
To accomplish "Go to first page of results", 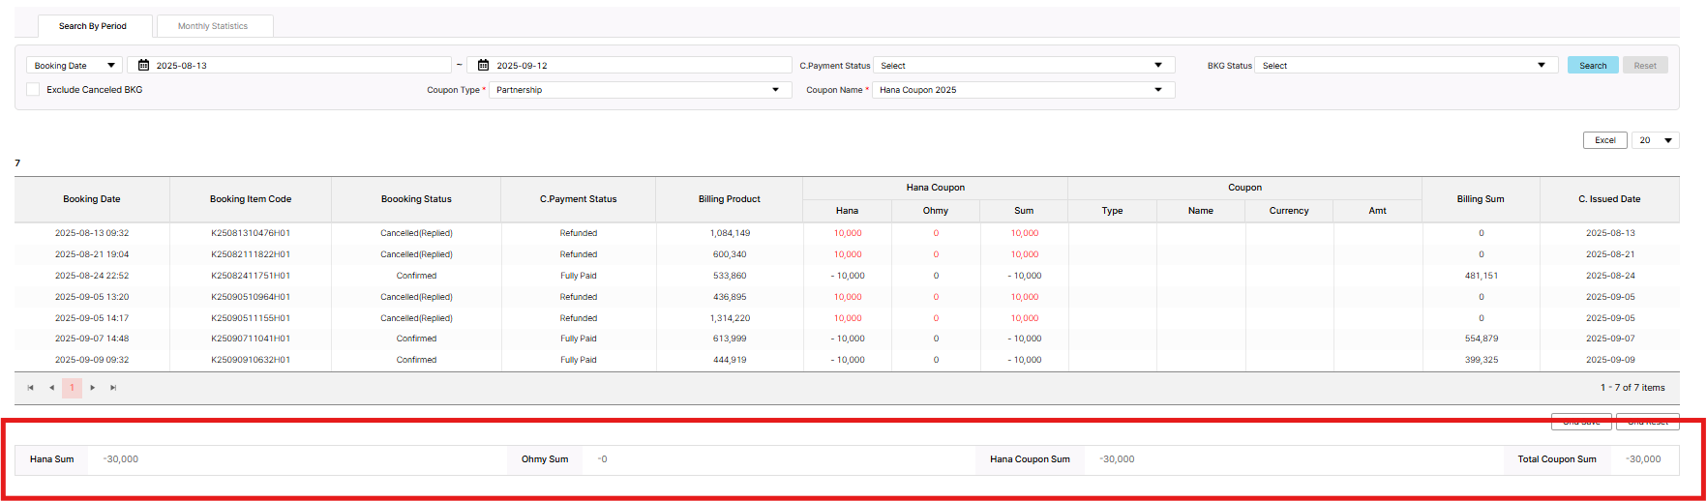I will 31,388.
